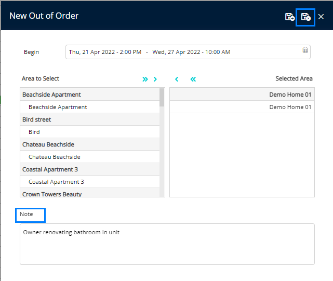Move all areas to Selected Area
333x281 pixels.
pyautogui.click(x=145, y=79)
